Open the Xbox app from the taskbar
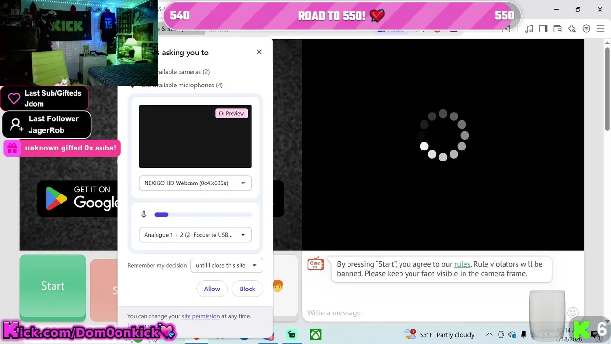 [316, 334]
